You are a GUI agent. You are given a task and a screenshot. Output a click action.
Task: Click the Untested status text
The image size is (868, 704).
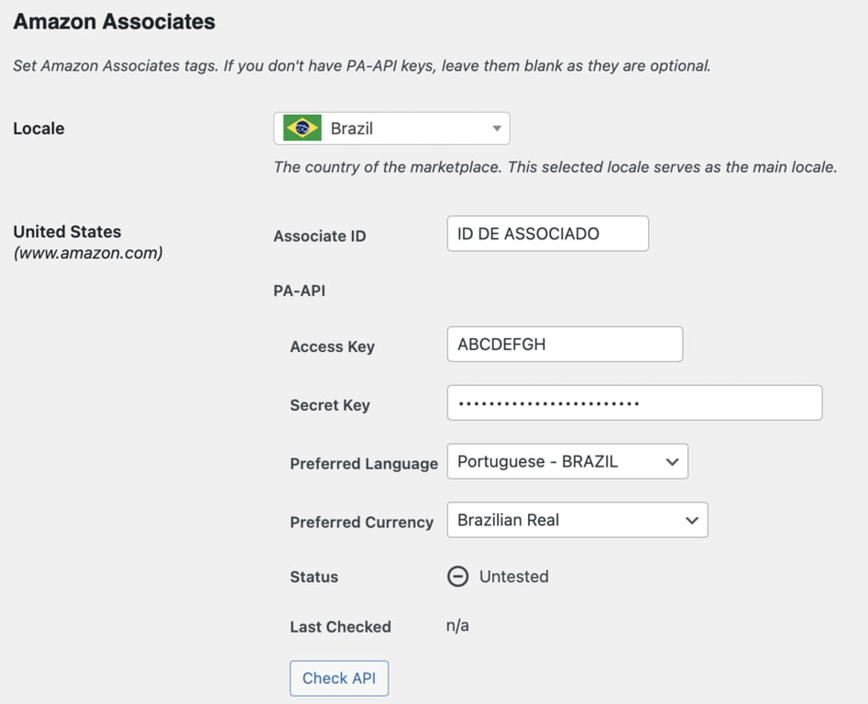[x=514, y=577]
